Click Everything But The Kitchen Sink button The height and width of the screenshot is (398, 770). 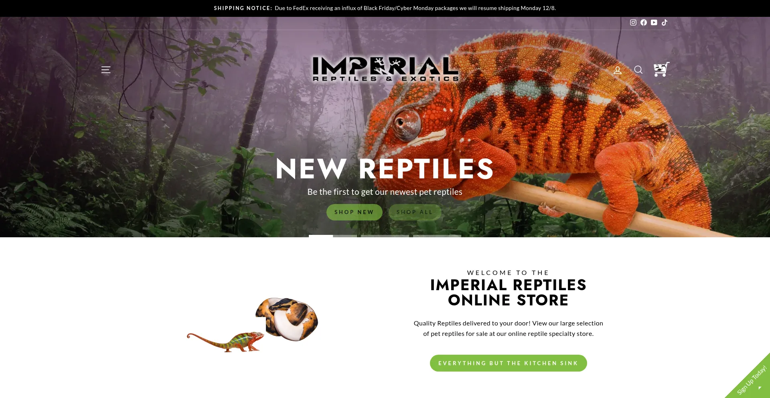click(x=508, y=363)
